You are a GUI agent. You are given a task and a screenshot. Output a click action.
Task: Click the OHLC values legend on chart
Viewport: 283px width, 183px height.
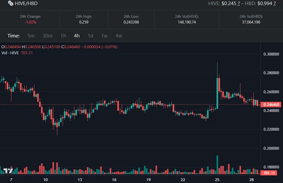coord(59,47)
